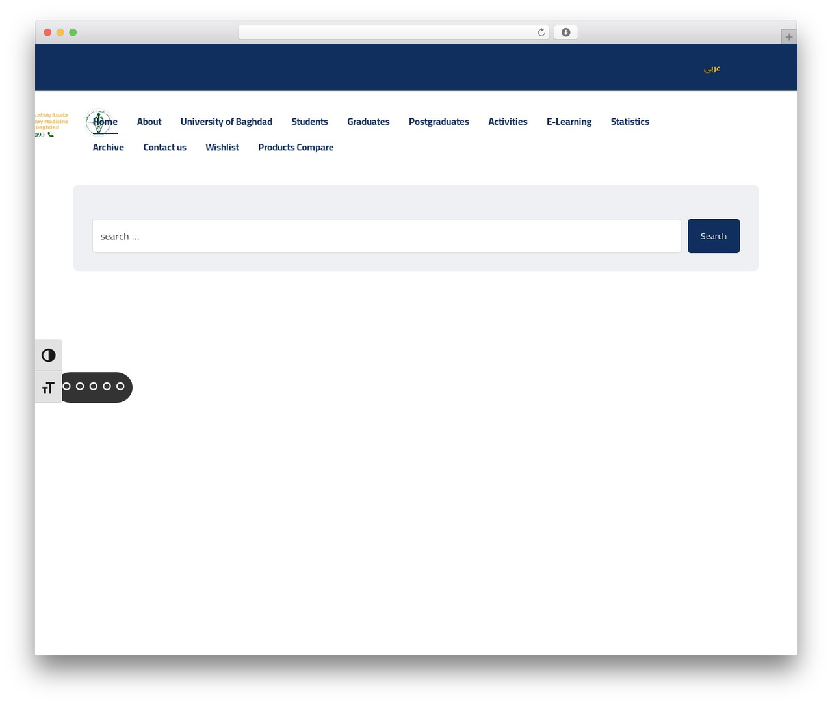Click the green maximize window button
Image resolution: width=832 pixels, height=705 pixels.
[x=73, y=33]
